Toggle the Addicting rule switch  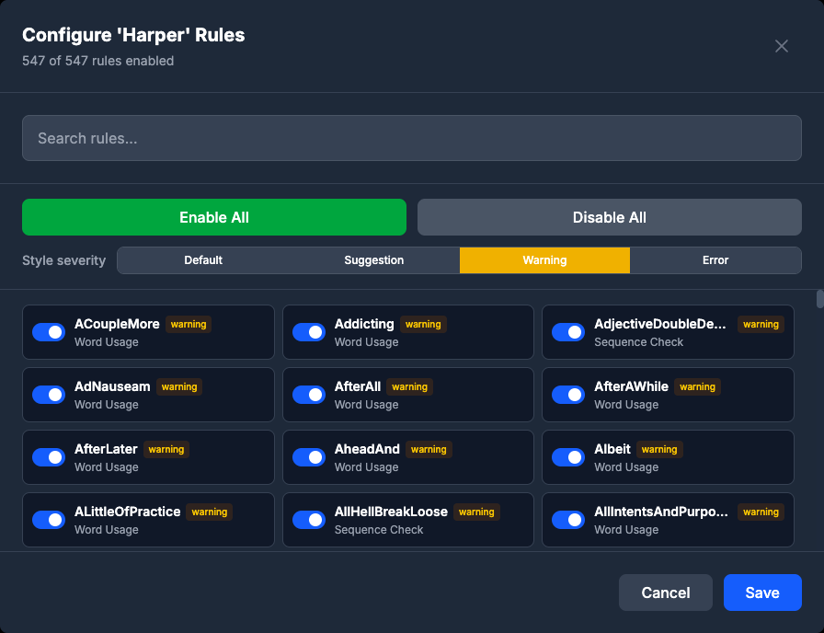pyautogui.click(x=309, y=332)
